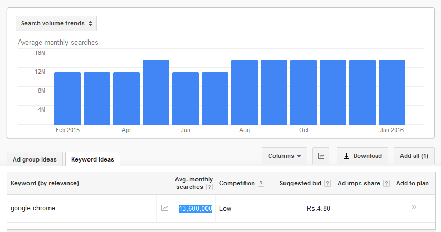
Task: Open help for Avg. monthly searches
Action: (209, 187)
